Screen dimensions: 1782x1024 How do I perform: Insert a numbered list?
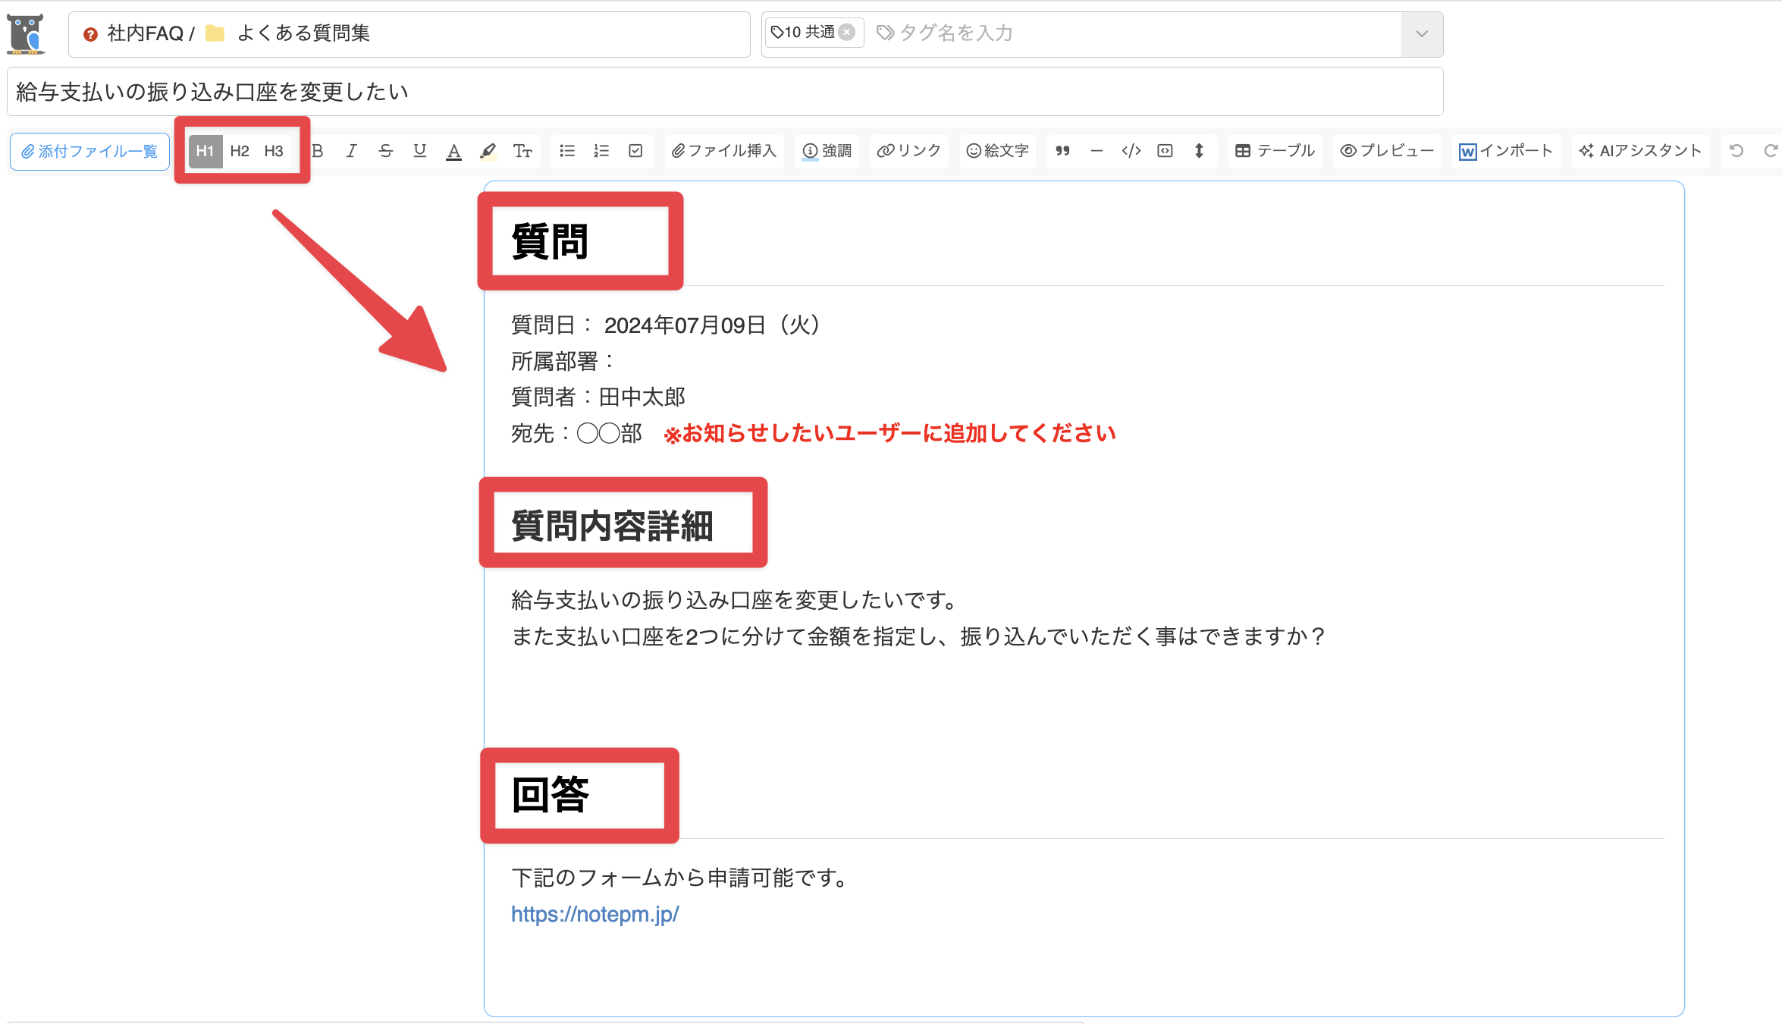tap(601, 151)
